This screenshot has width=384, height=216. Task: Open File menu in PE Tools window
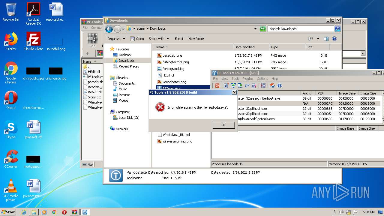pyautogui.click(x=215, y=79)
